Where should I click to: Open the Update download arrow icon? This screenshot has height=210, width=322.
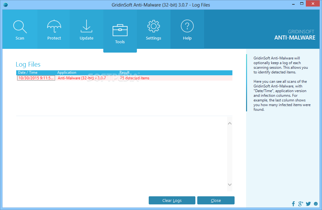coord(86,26)
